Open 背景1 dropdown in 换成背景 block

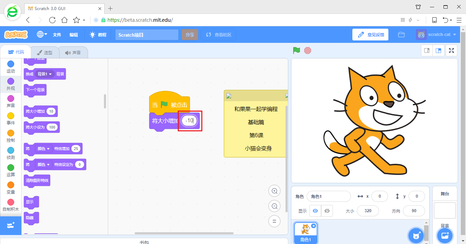(45, 74)
